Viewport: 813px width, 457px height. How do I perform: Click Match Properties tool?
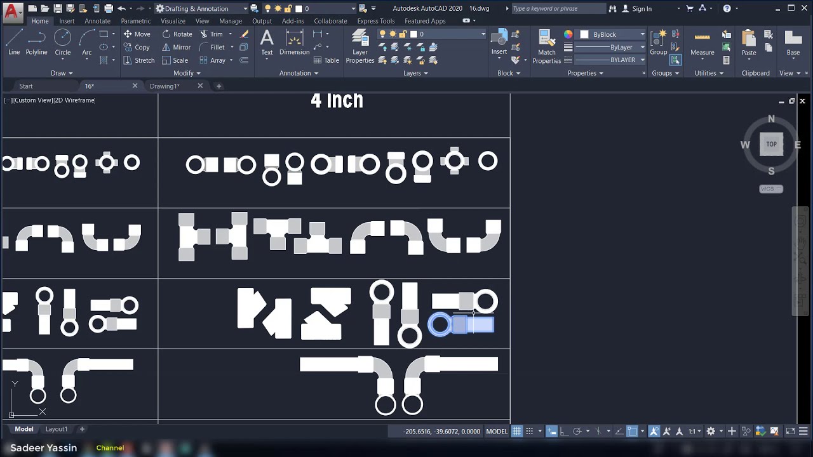546,46
